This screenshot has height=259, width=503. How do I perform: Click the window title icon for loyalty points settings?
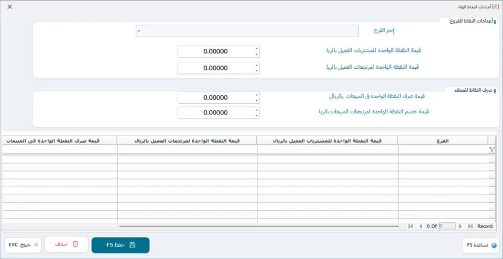[x=497, y=6]
